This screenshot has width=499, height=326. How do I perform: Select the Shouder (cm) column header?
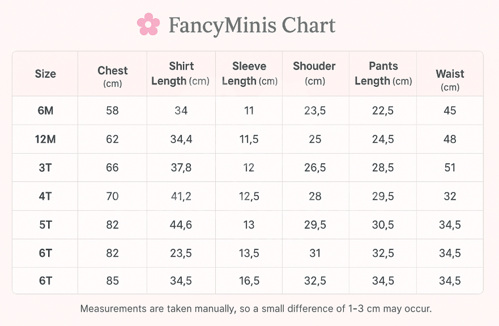pos(314,73)
